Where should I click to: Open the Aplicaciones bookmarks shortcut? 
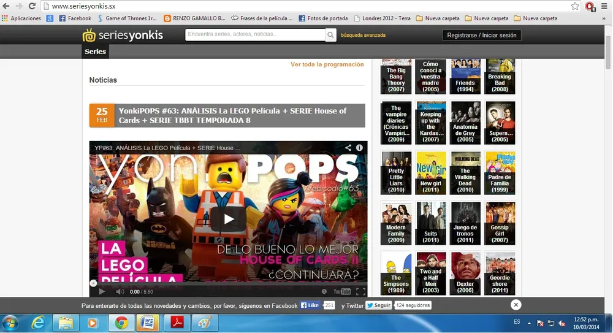[21, 18]
